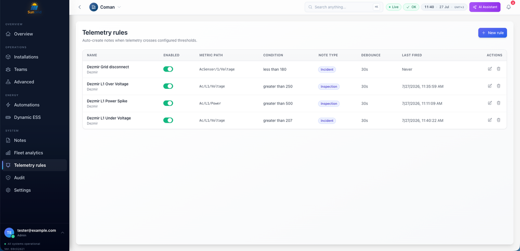This screenshot has height=251, width=520.
Task: Toggle the Dezmir L1 Under Voltage rule
Action: [x=168, y=120]
